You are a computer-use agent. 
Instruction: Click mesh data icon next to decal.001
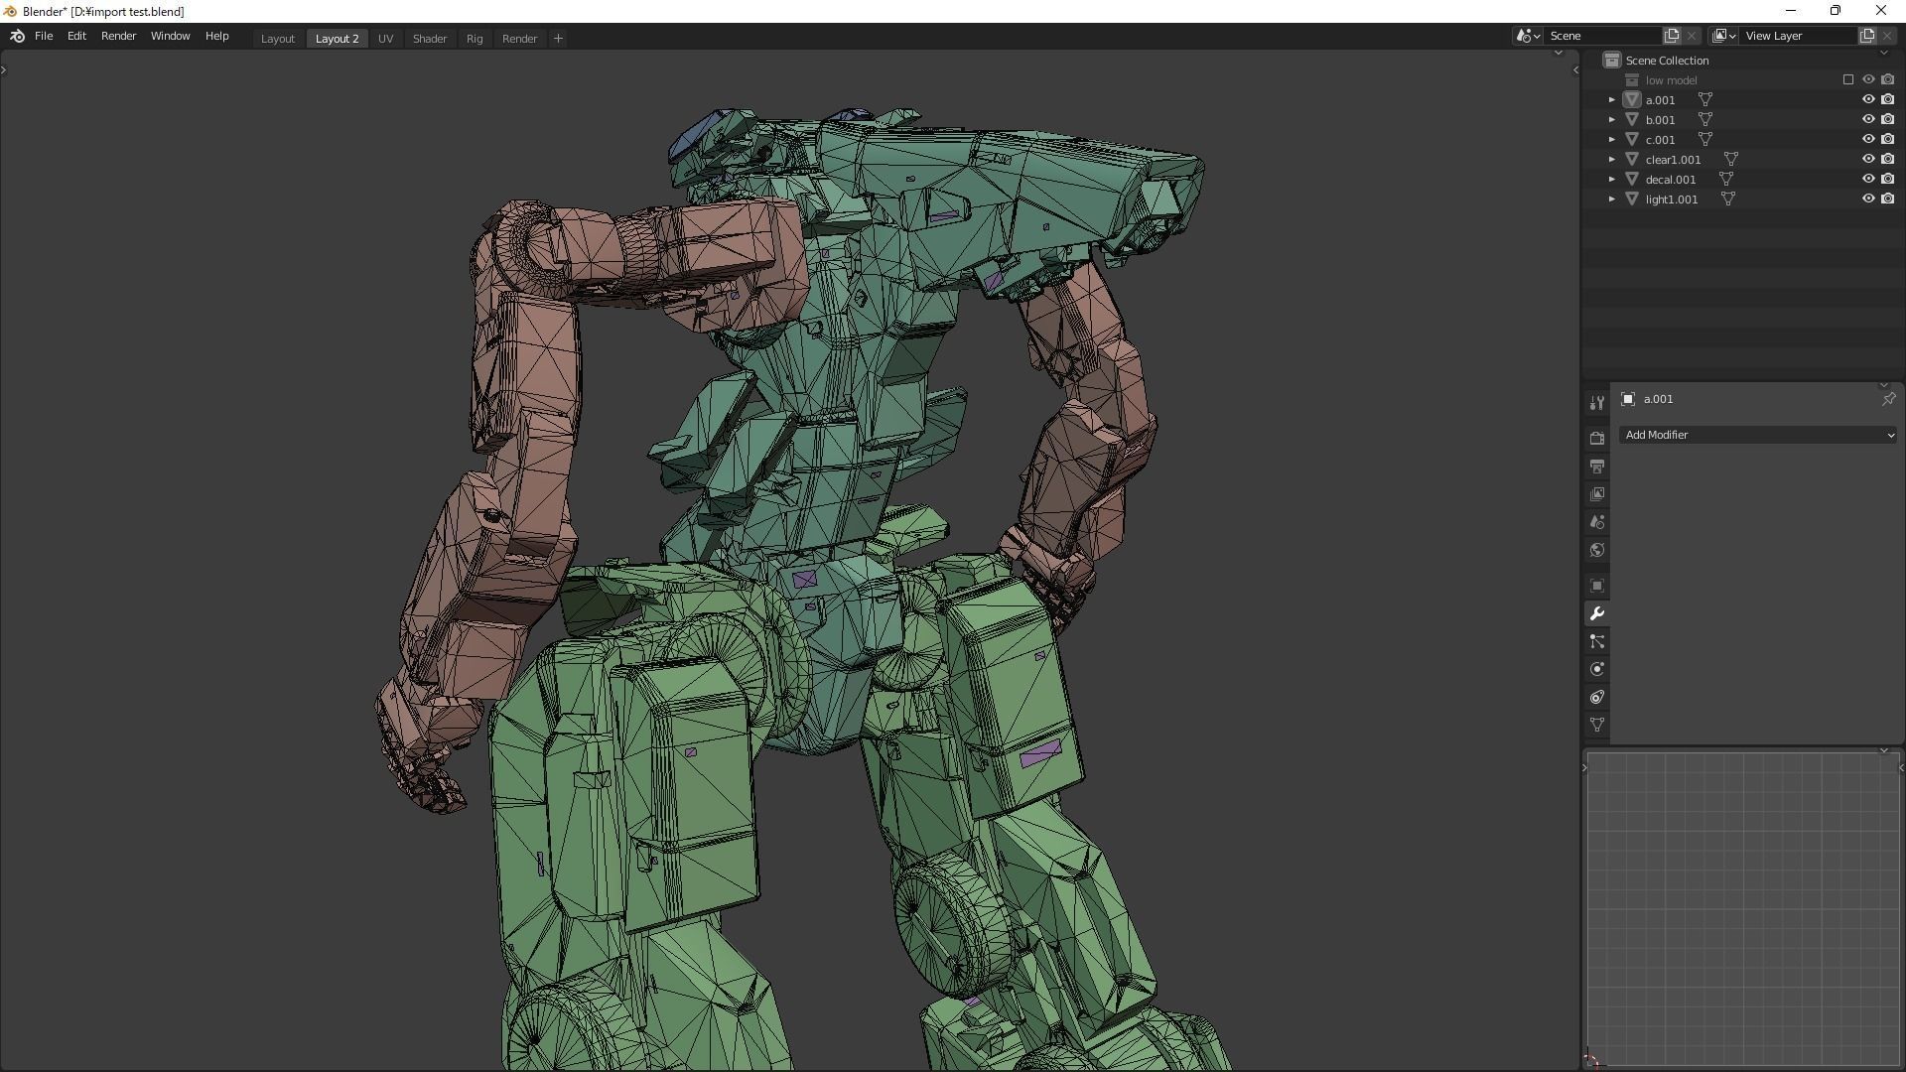1725,179
